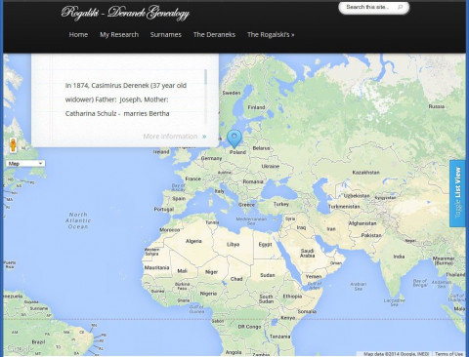Screen dimensions: 469x357
Task: Open the Surnames menu item
Action: 166,35
